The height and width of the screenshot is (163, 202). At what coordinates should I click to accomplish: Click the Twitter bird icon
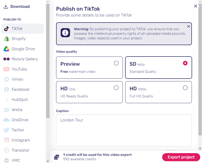pyautogui.click(x=6, y=130)
